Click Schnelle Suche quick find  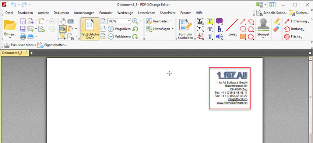coord(272,13)
